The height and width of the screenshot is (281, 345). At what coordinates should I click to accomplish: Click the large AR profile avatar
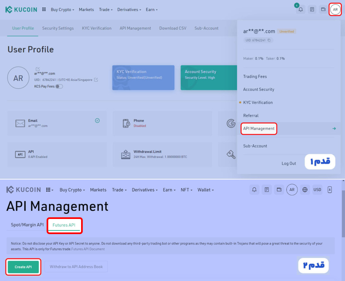click(18, 78)
